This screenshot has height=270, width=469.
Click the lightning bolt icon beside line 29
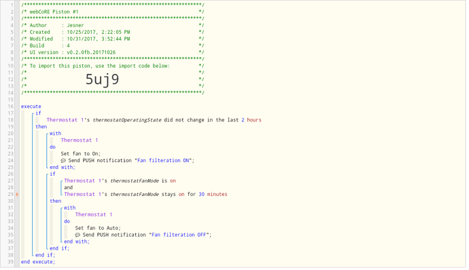pos(17,195)
